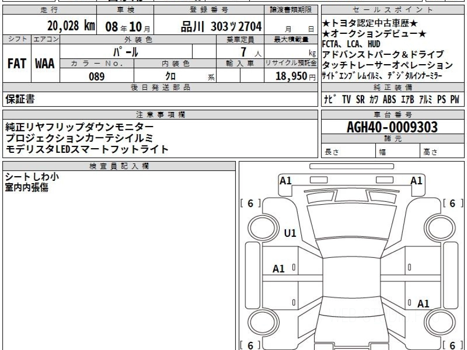Viewport: 467px width, 350px height.
Task: Click the U1 damage mark on car diagram
Action: [290, 233]
